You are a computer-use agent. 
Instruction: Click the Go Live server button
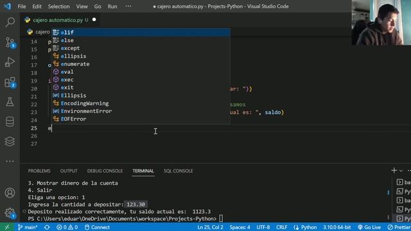(x=369, y=227)
